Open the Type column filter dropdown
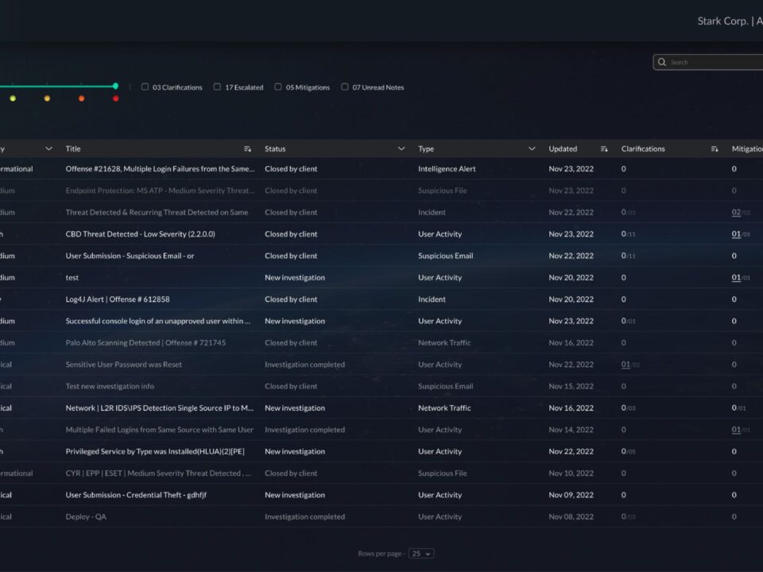Image resolution: width=763 pixels, height=572 pixels. point(532,149)
